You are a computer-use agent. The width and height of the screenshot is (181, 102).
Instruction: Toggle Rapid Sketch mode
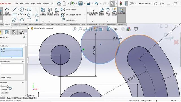click(114, 12)
